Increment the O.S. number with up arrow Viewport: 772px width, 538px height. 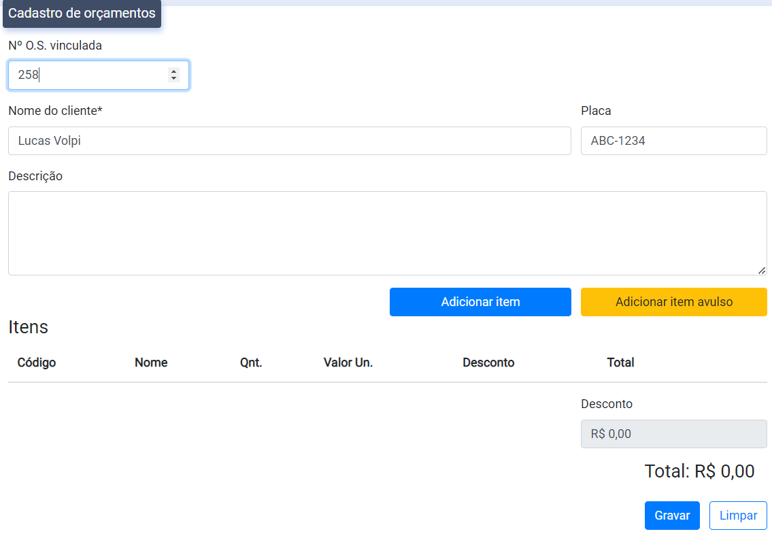174,71
